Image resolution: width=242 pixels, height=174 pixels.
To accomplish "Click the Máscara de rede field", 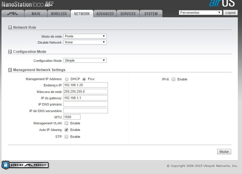I will 86,91.
